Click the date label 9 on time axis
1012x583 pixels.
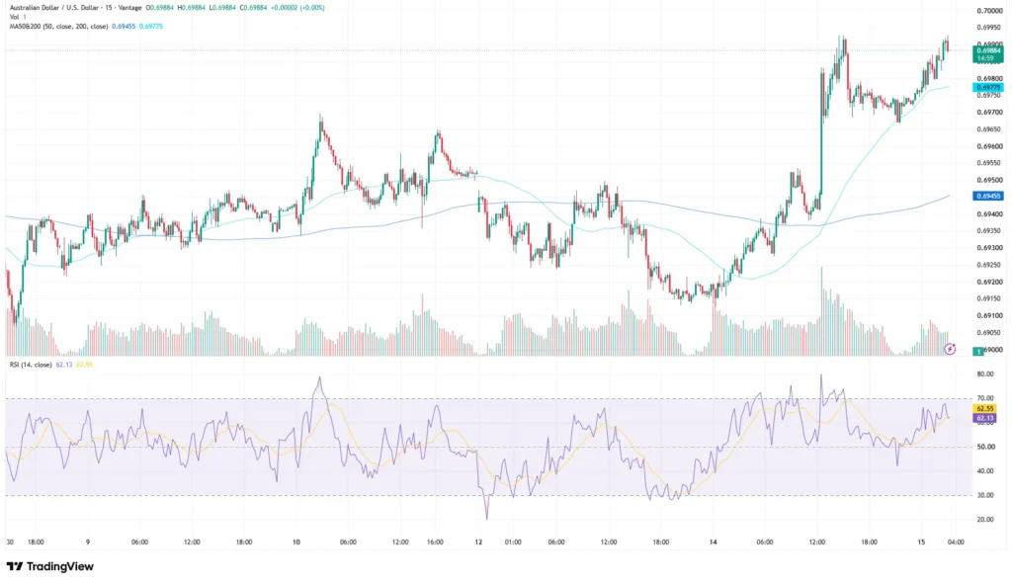click(x=88, y=542)
